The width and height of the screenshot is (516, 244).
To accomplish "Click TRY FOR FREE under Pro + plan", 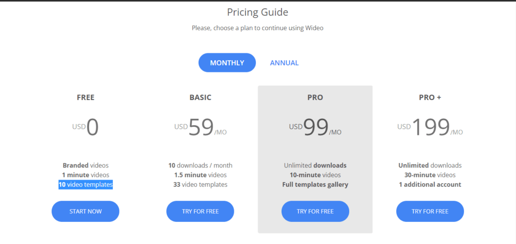I will tap(430, 211).
